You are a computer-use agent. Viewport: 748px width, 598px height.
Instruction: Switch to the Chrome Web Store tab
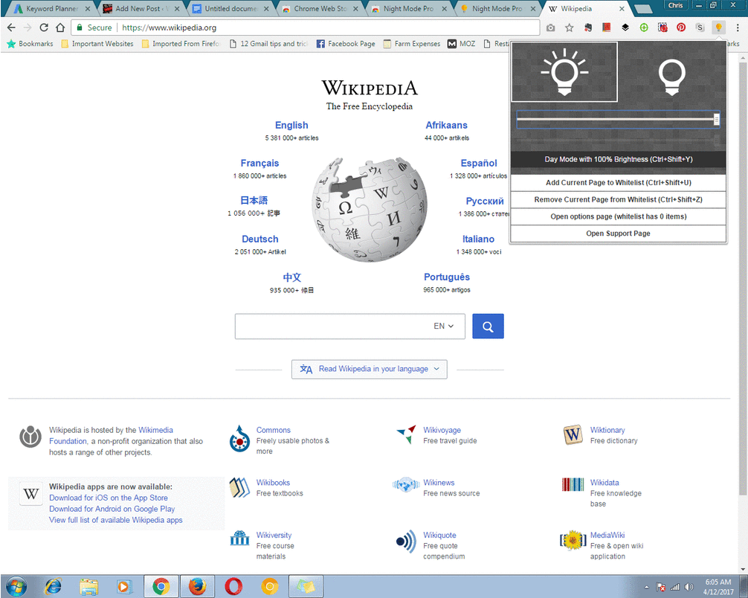click(x=320, y=9)
